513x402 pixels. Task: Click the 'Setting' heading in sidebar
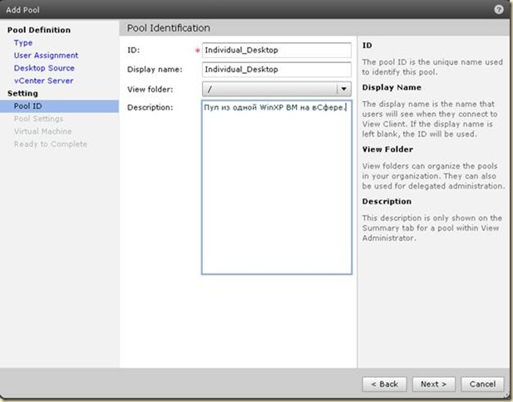[22, 94]
